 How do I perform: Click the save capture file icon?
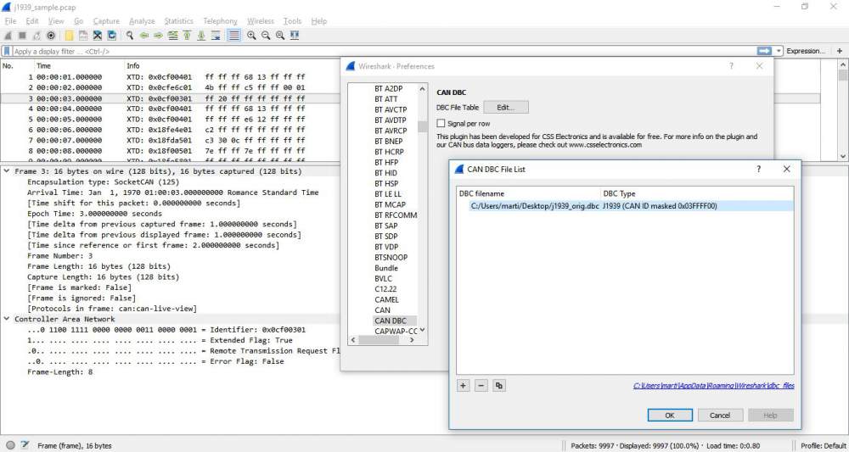point(83,35)
